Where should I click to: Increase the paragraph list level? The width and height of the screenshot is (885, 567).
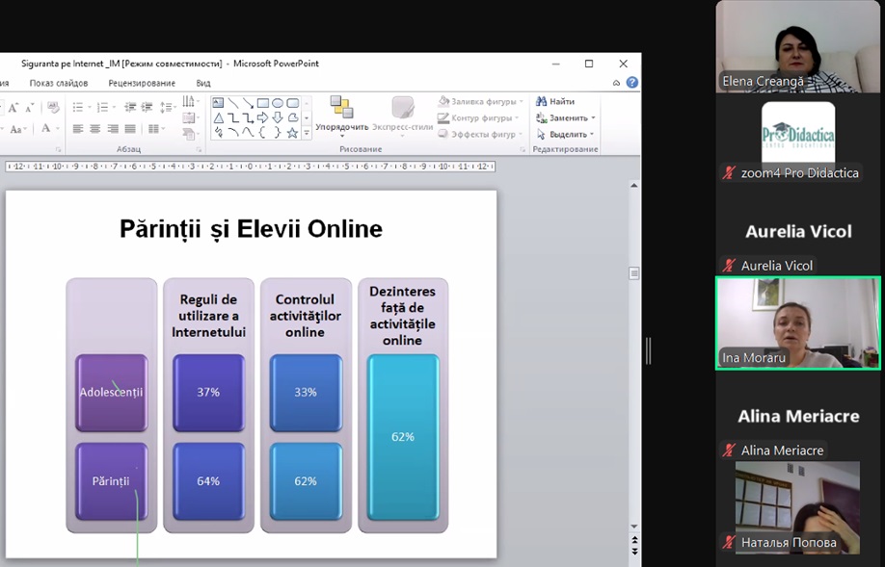147,107
